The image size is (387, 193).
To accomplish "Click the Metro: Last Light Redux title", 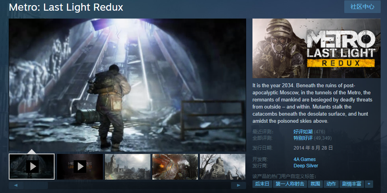I will 66,7.
